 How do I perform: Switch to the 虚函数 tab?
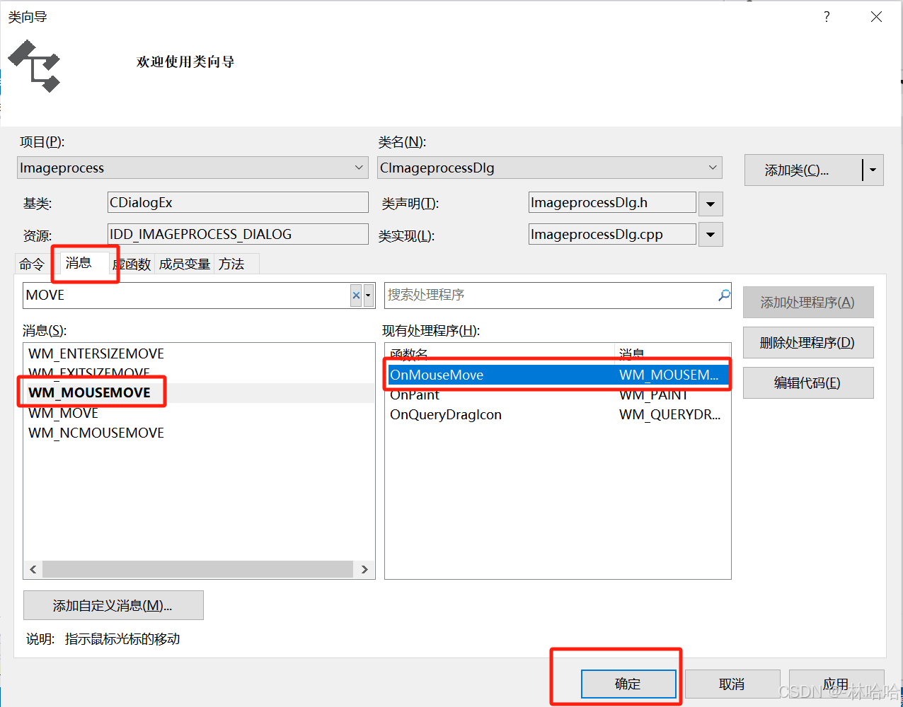click(132, 264)
